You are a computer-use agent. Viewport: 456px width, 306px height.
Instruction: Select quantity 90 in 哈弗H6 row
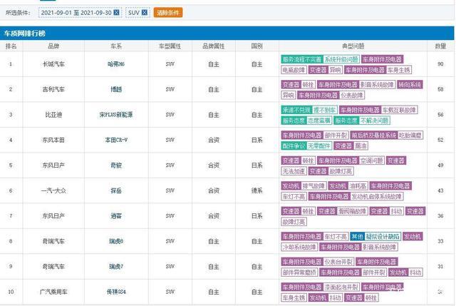pos(440,64)
